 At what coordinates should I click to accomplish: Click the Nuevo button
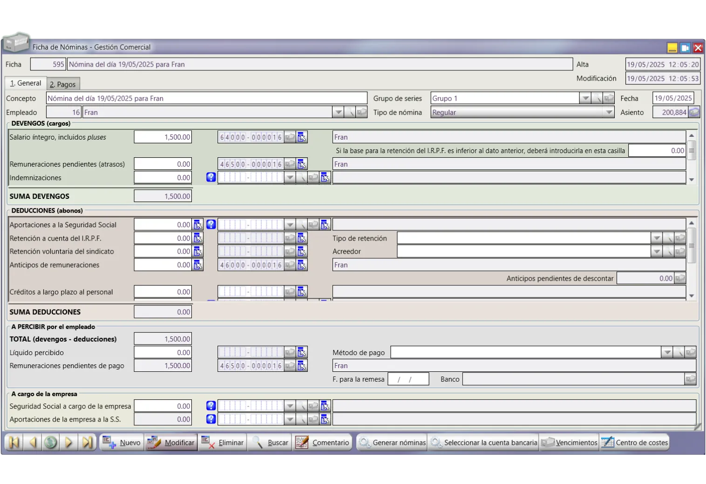tap(122, 443)
